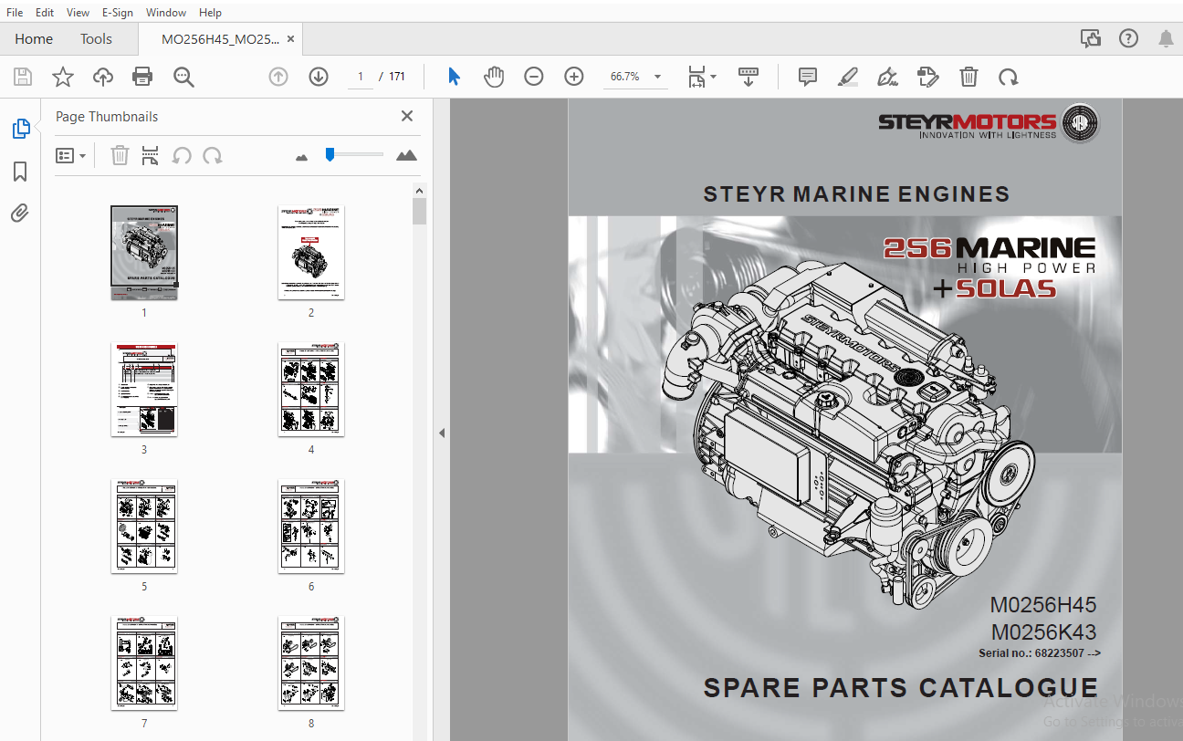The height and width of the screenshot is (741, 1183).
Task: Go to next page arrow
Action: [x=319, y=77]
